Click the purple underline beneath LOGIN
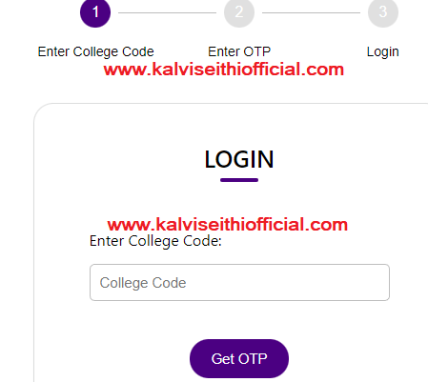 239,180
